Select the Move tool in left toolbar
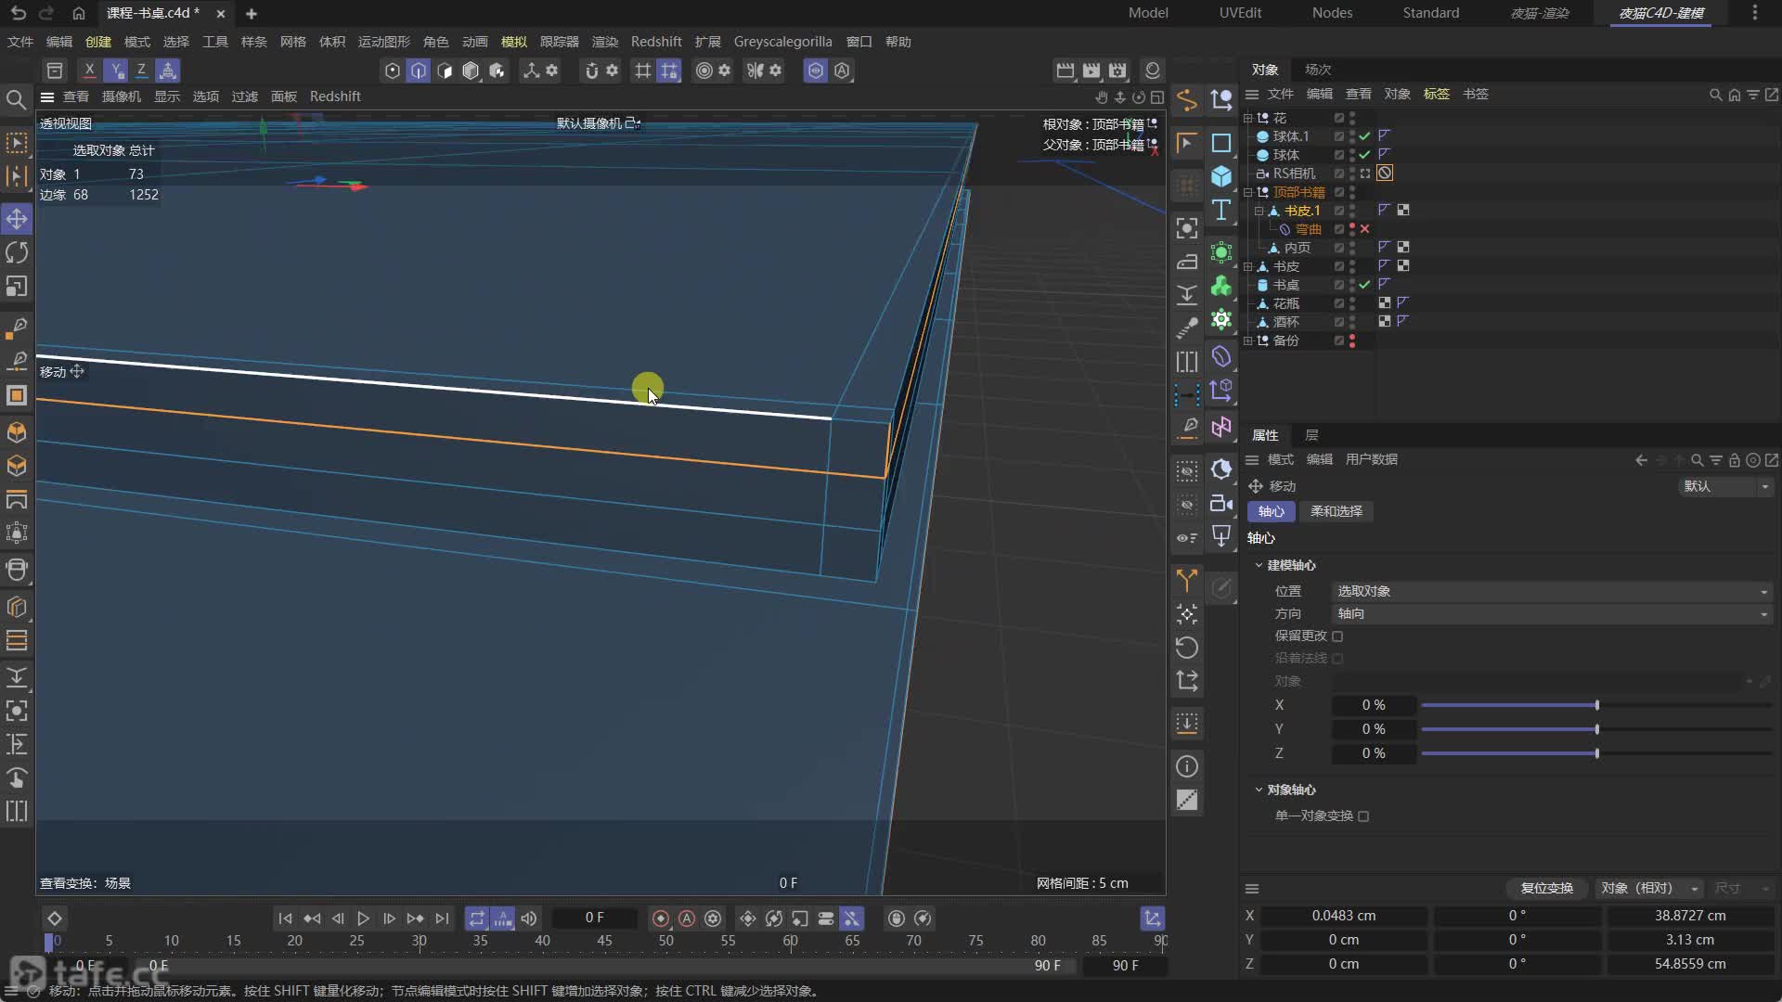 17,219
